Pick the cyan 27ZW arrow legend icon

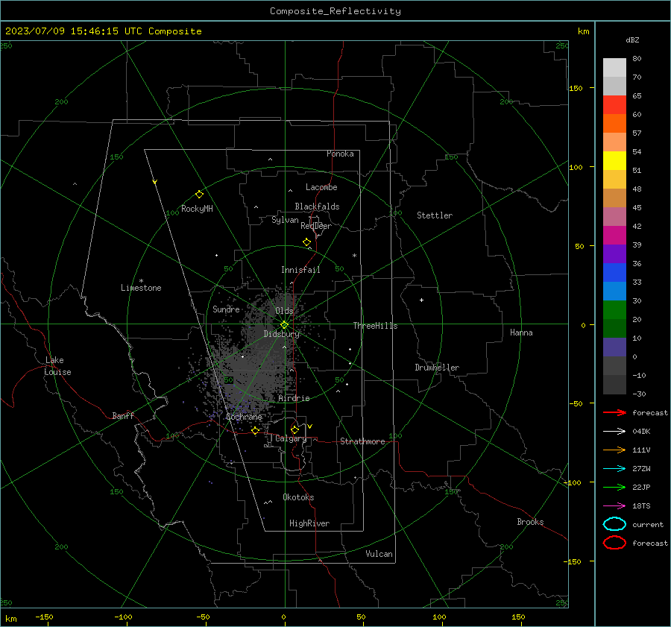614,469
